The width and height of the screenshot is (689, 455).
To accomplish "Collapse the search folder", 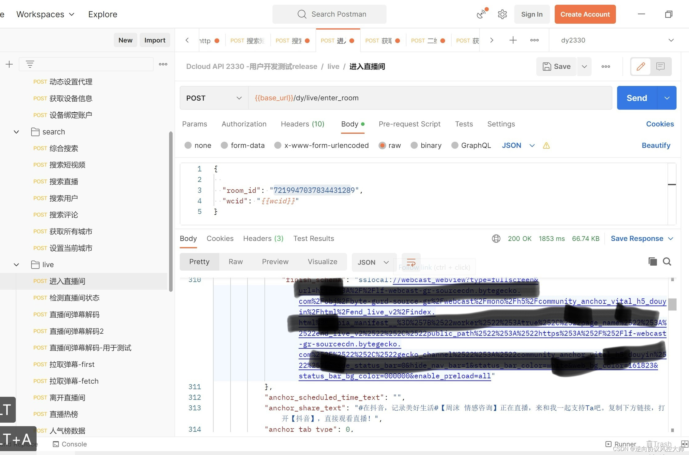I will (x=16, y=132).
